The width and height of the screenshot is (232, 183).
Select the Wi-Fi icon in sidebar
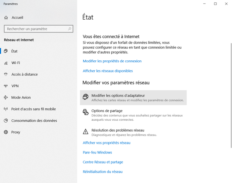[x=6, y=63]
